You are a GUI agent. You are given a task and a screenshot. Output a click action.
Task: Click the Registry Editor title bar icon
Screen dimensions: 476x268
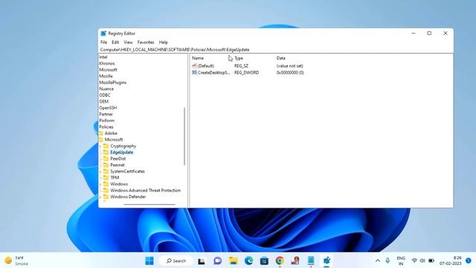[103, 33]
